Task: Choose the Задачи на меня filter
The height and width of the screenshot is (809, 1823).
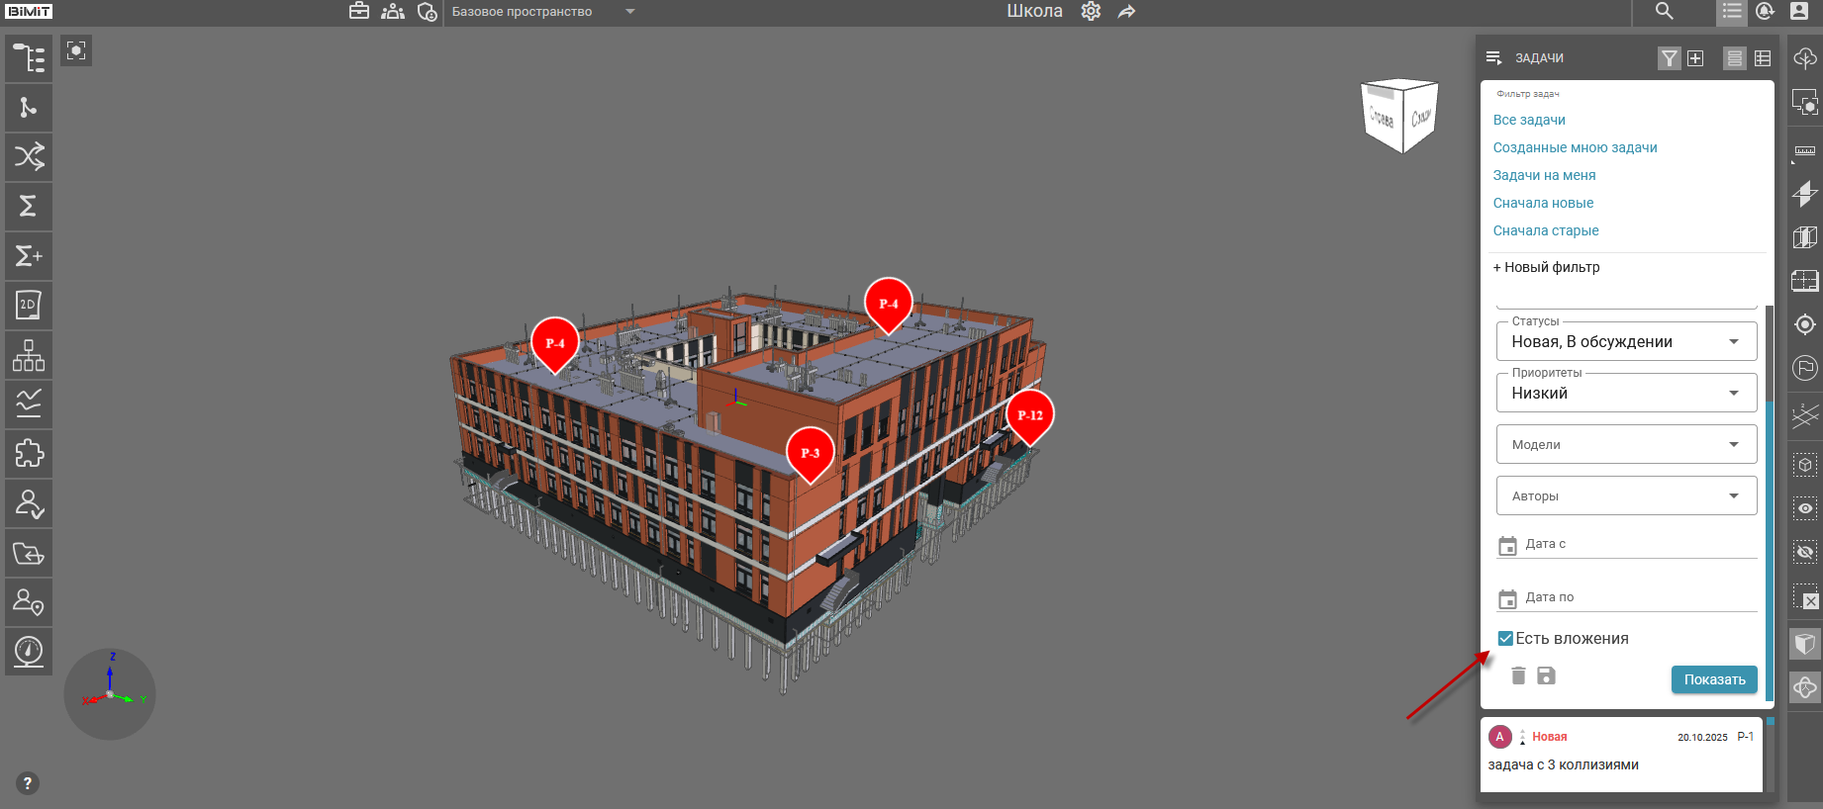Action: click(1544, 175)
